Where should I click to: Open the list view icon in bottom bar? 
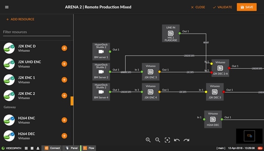(x=32, y=148)
